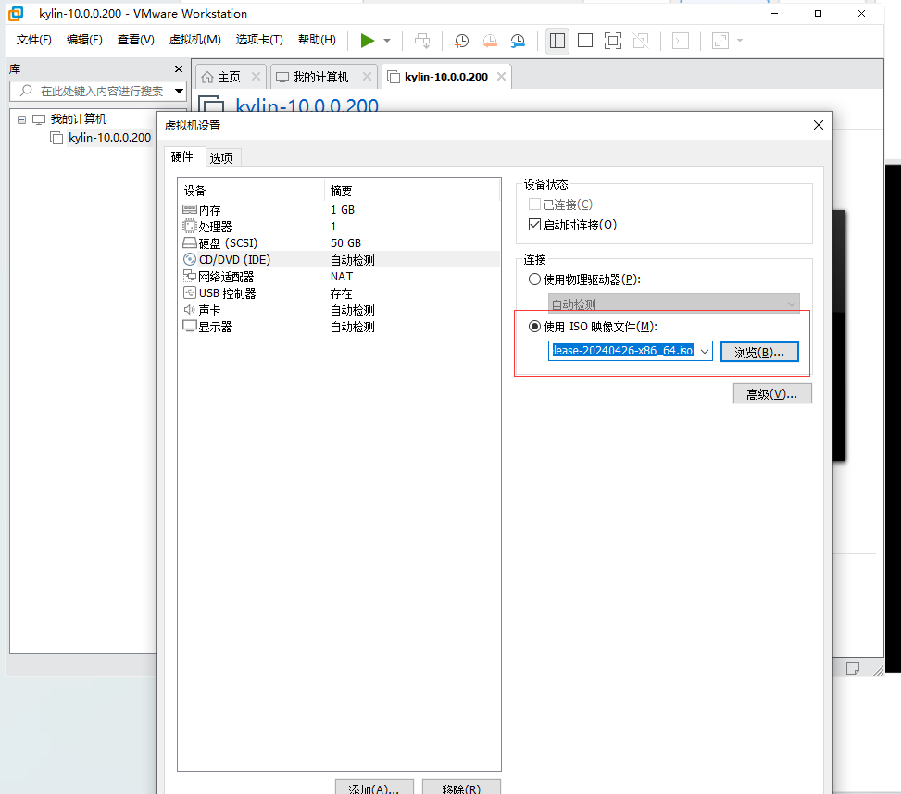Open the stretch display dropdown arrow

740,41
